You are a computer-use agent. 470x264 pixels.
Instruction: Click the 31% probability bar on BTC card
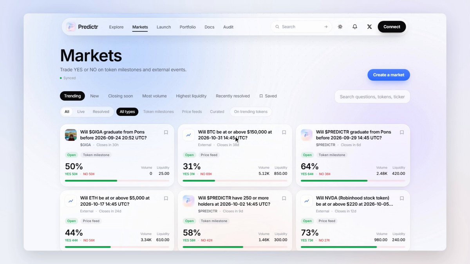tap(235, 181)
